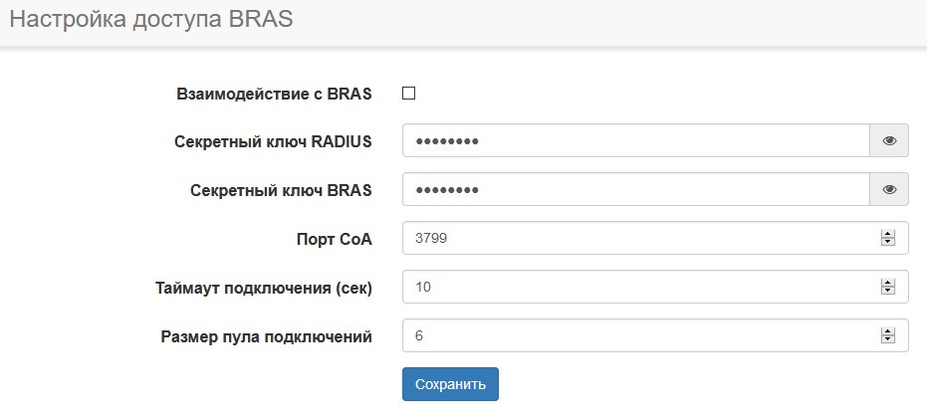This screenshot has height=415, width=927.
Task: Increment the connection timeout with up arrow
Action: 888,283
